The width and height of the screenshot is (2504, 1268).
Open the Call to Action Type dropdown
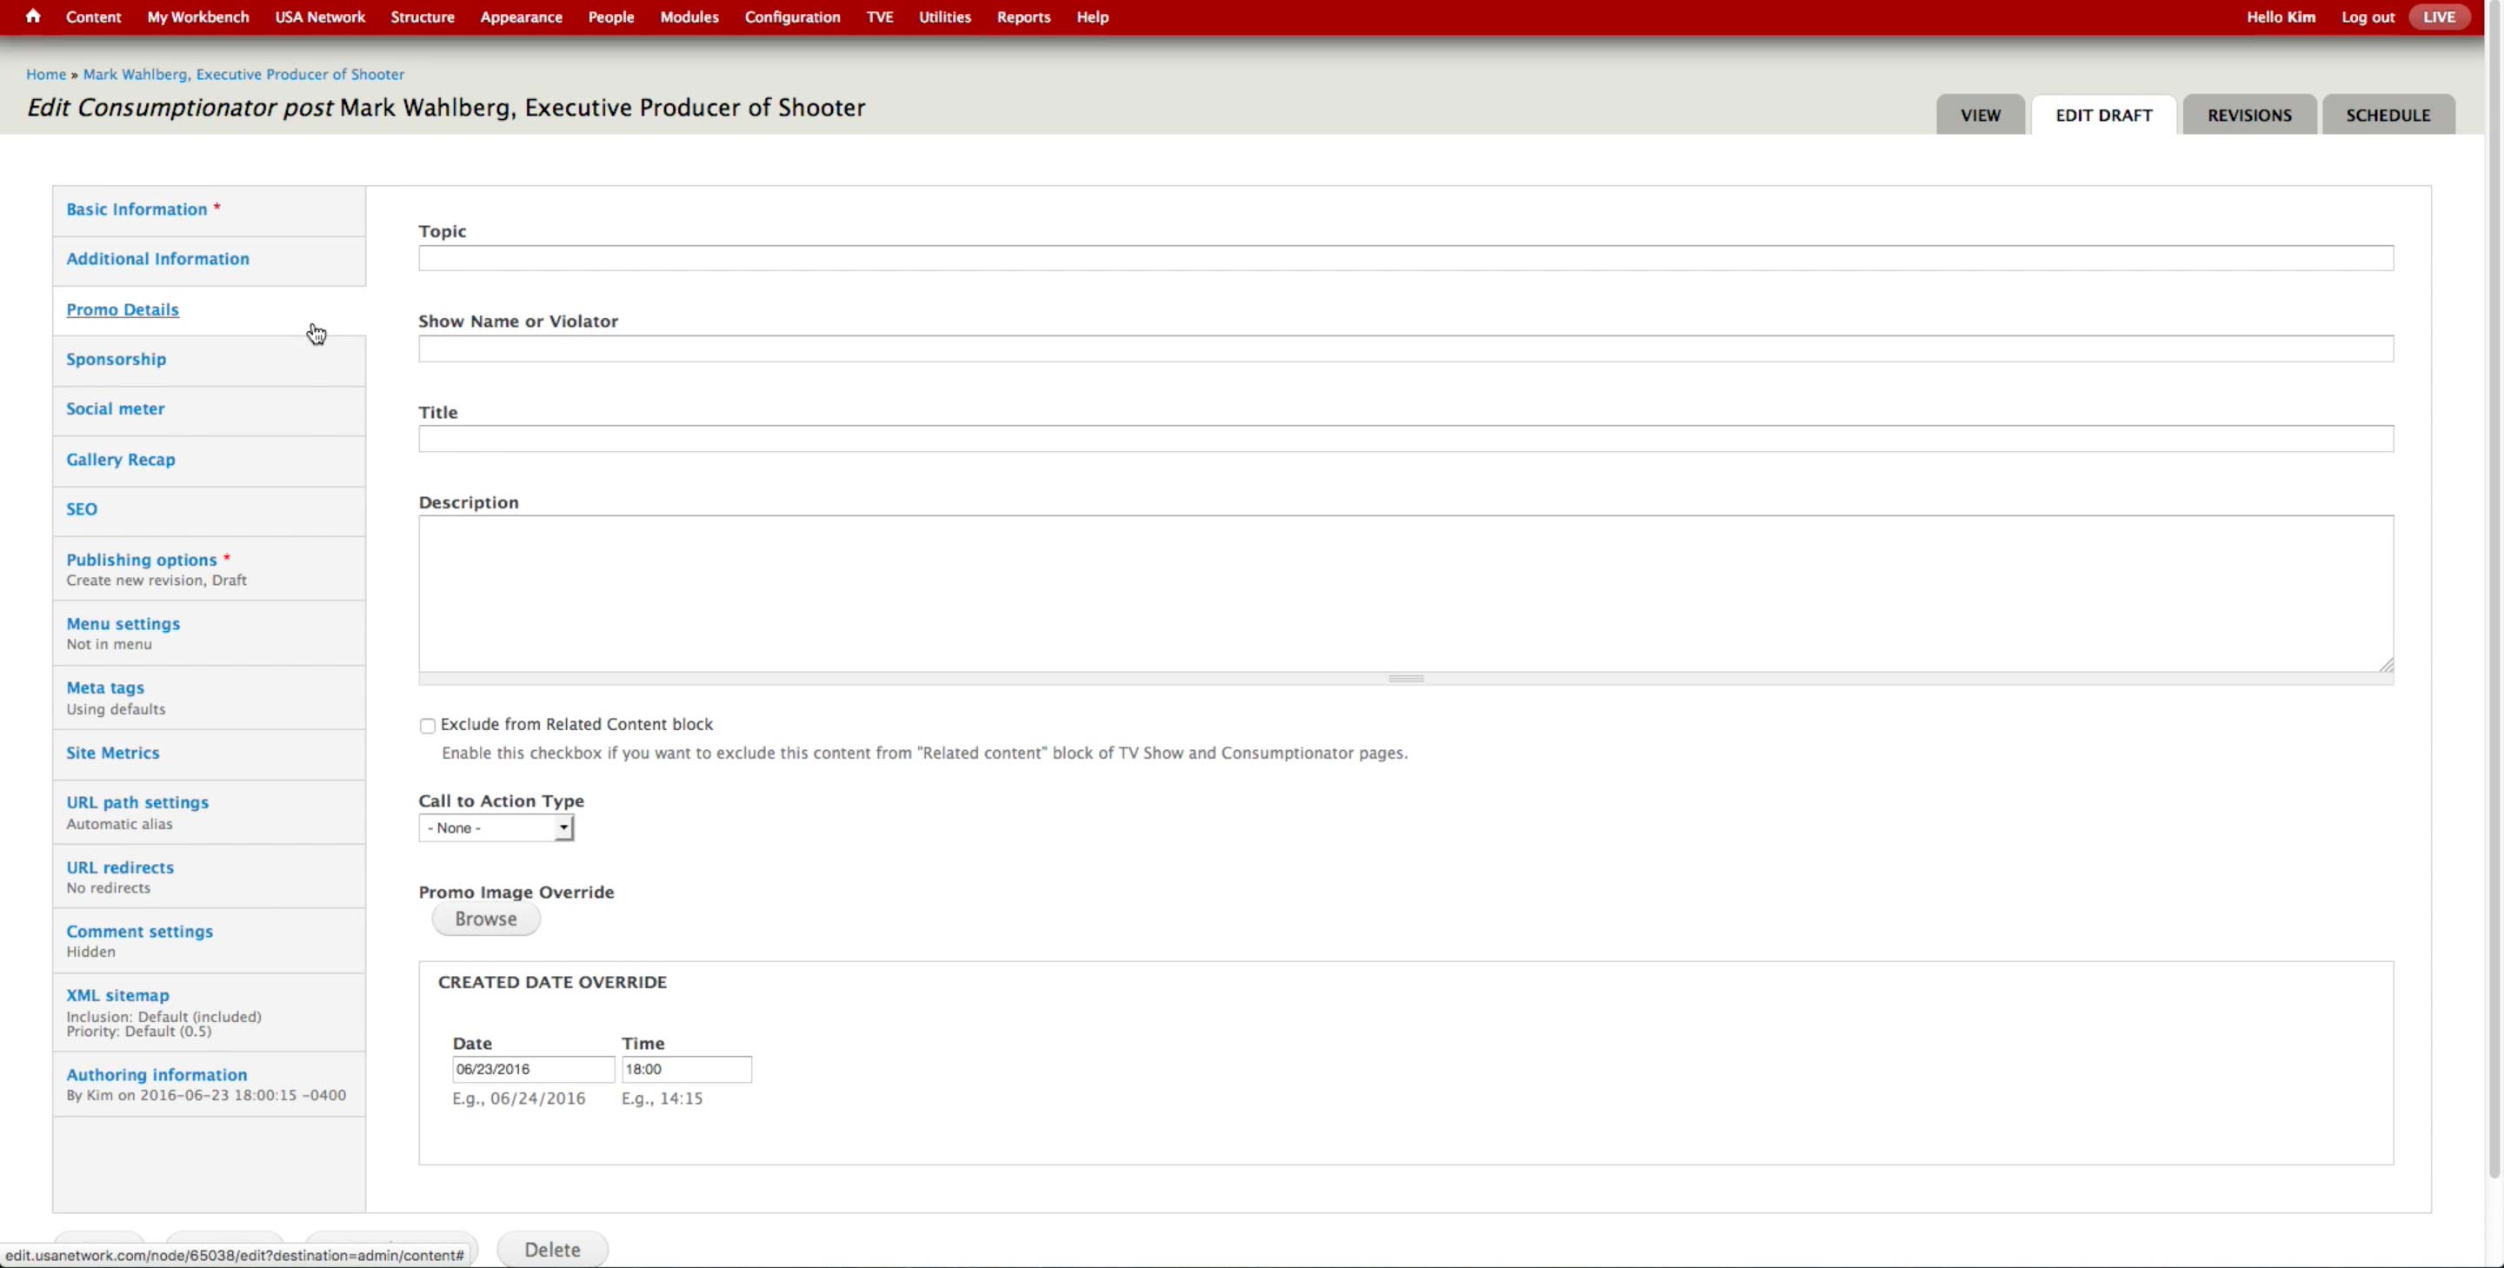coord(496,828)
